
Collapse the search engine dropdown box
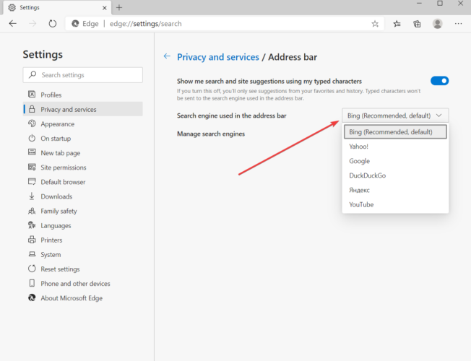pyautogui.click(x=395, y=116)
